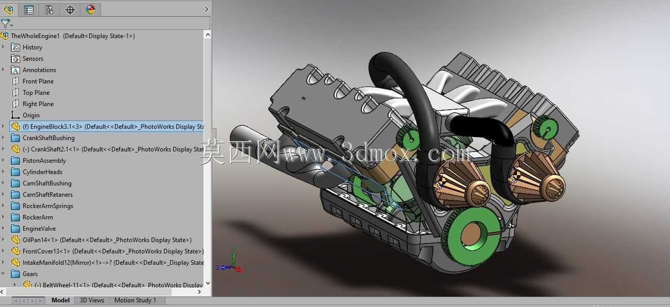The height and width of the screenshot is (307, 670).
Task: Select the PistonAssembly label
Action: pos(44,161)
